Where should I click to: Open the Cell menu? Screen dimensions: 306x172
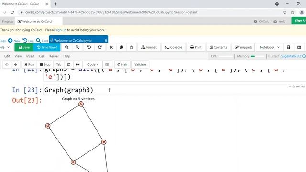pos(42,56)
